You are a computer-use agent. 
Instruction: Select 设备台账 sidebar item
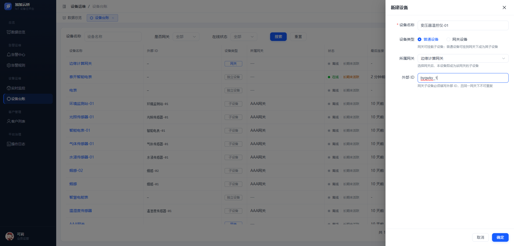(x=28, y=99)
